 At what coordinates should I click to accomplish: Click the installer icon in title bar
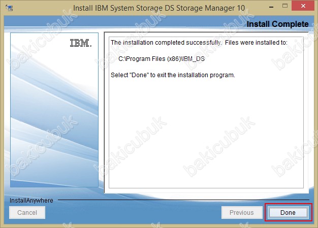pos(9,8)
